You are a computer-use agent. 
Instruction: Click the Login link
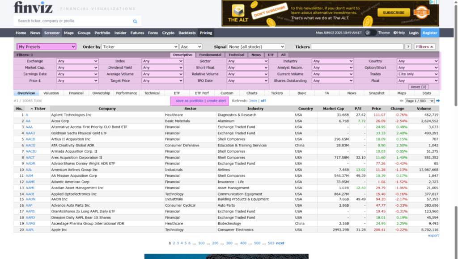pos(414,33)
